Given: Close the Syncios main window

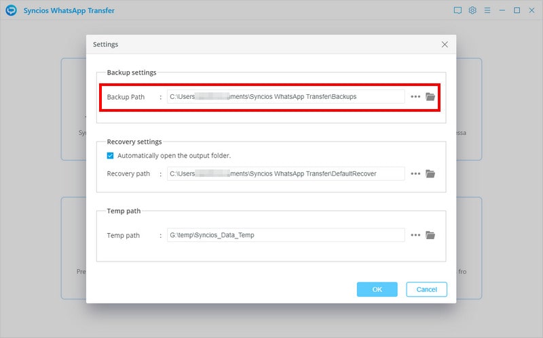Looking at the screenshot, I should pos(531,10).
